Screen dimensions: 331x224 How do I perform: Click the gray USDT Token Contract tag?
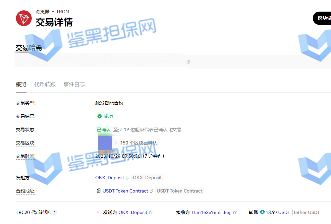click(x=179, y=191)
